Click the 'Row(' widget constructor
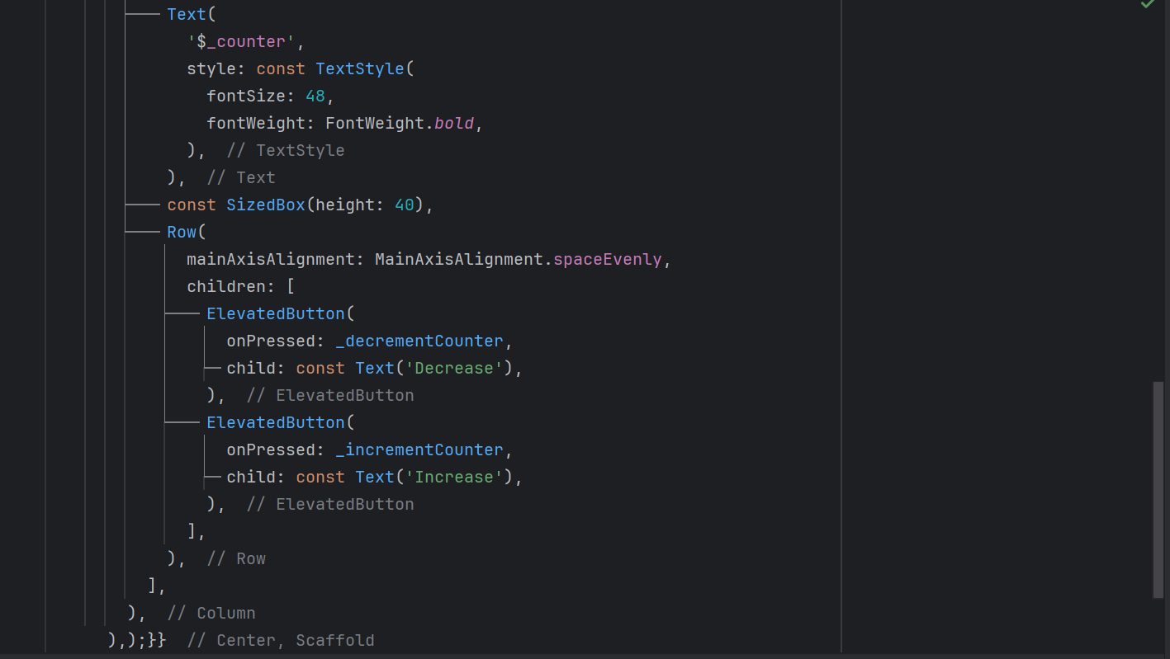This screenshot has width=1170, height=659. pos(187,232)
